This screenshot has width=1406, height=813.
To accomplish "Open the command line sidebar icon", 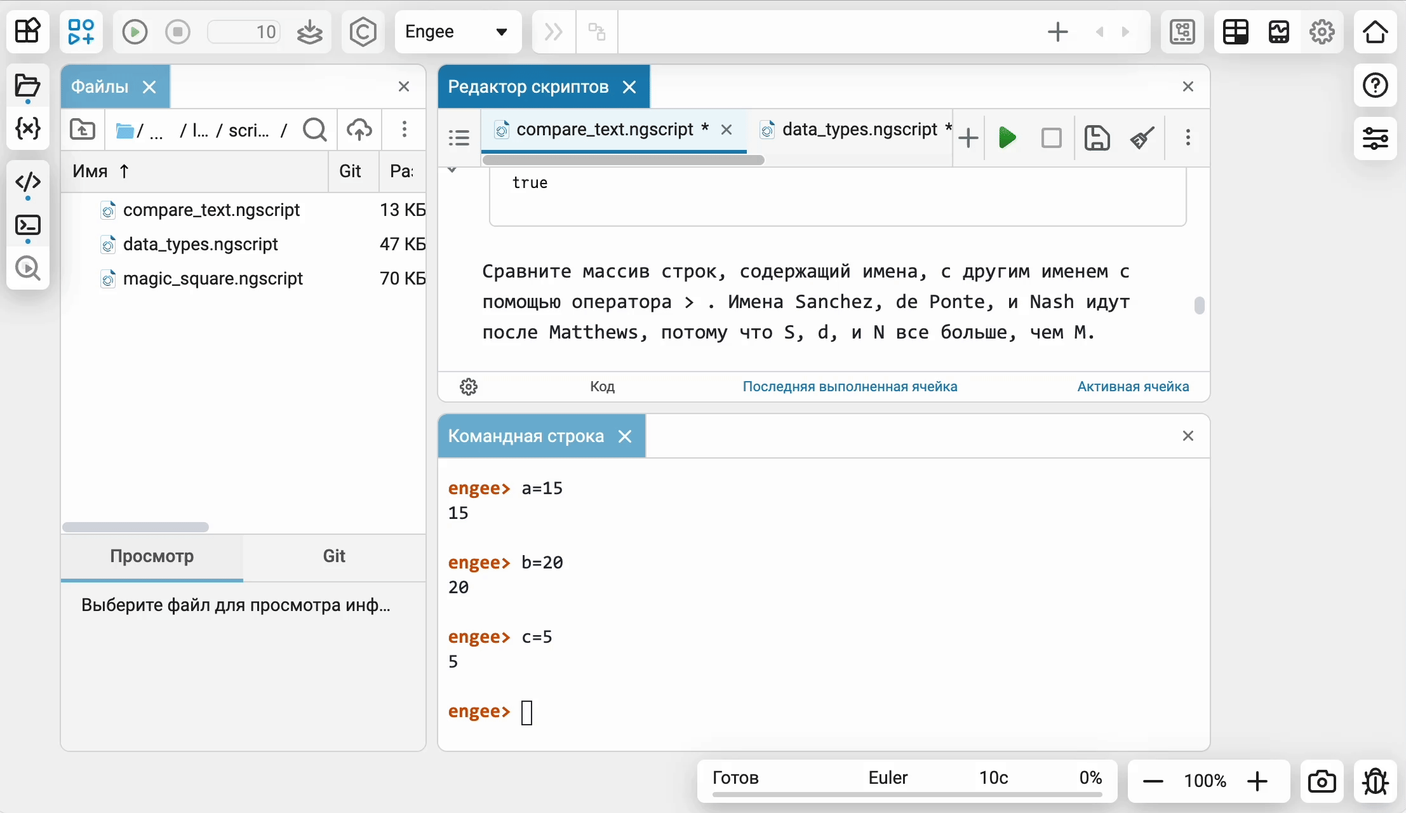I will coord(28,225).
